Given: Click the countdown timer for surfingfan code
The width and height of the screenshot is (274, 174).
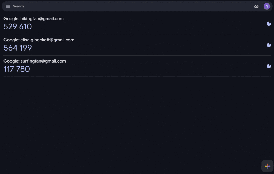Looking at the screenshot, I should (x=269, y=66).
